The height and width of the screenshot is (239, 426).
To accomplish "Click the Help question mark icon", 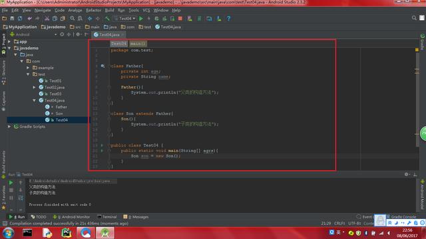I will click(x=228, y=19).
